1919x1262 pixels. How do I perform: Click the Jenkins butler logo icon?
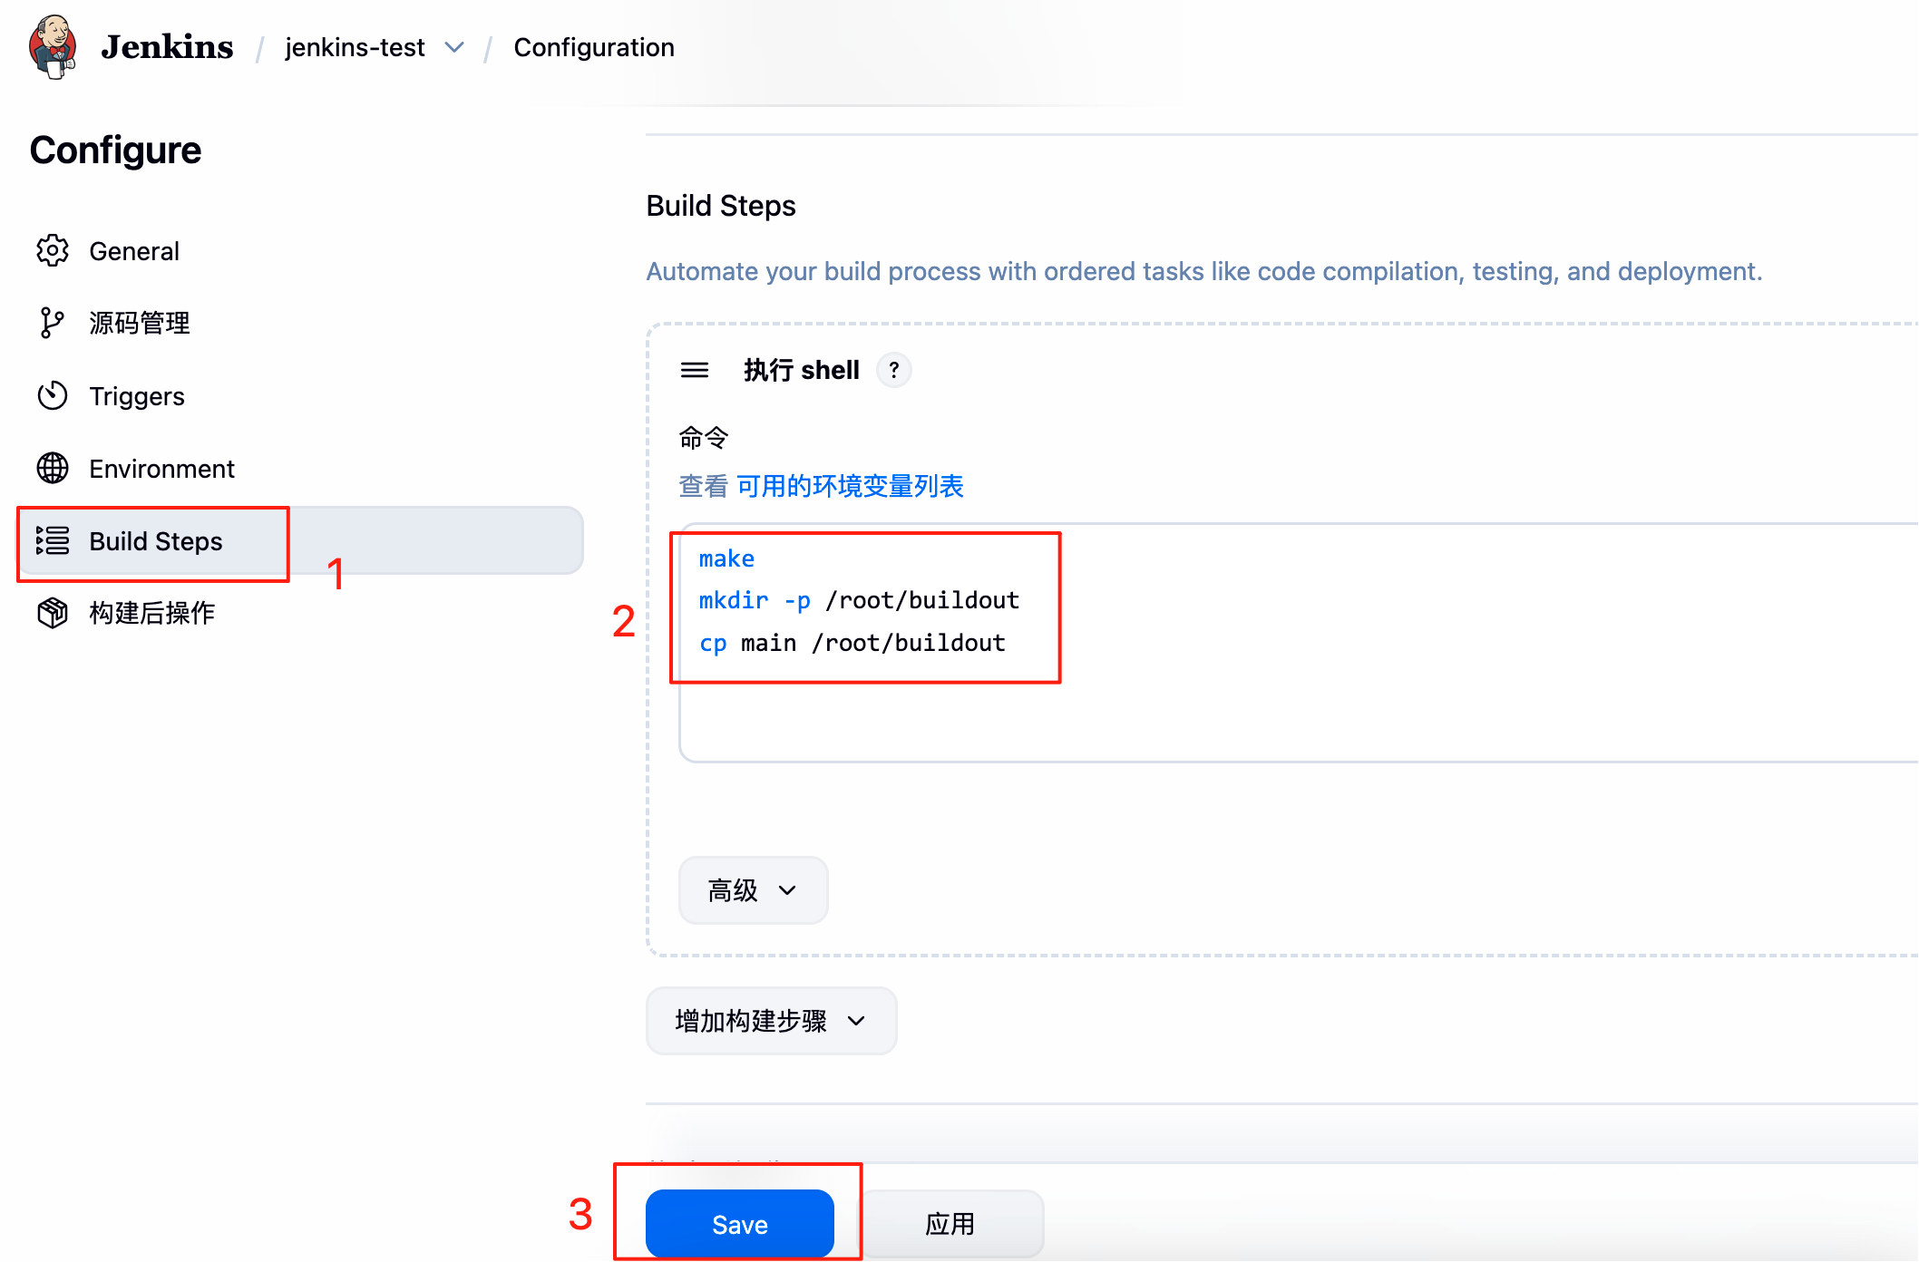tap(52, 46)
